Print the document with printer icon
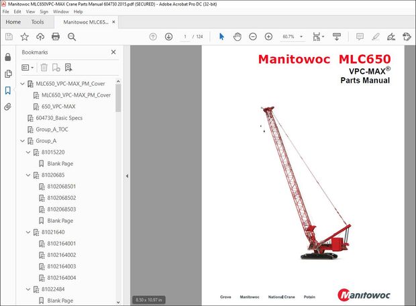416x306 pixels. 56,37
